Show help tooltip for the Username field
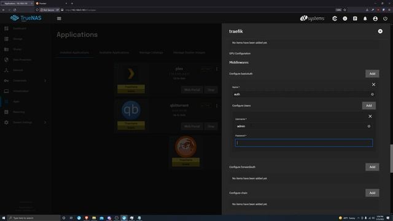The image size is (393, 221). click(x=369, y=126)
